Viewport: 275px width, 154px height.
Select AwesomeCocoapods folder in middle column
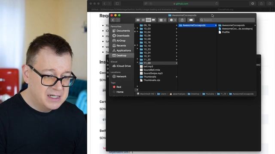(198, 25)
